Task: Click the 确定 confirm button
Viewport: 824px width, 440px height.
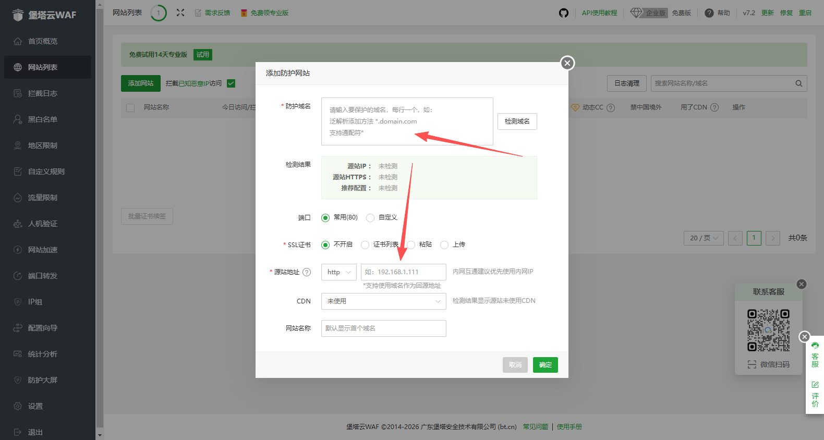Action: pyautogui.click(x=546, y=365)
